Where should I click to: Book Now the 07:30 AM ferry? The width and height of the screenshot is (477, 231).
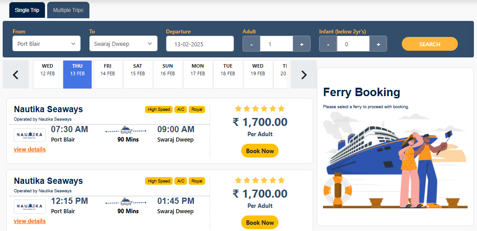coord(260,151)
